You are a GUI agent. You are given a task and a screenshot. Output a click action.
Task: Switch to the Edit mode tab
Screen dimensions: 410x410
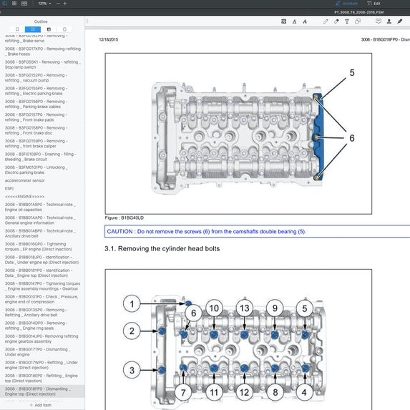point(374,4)
